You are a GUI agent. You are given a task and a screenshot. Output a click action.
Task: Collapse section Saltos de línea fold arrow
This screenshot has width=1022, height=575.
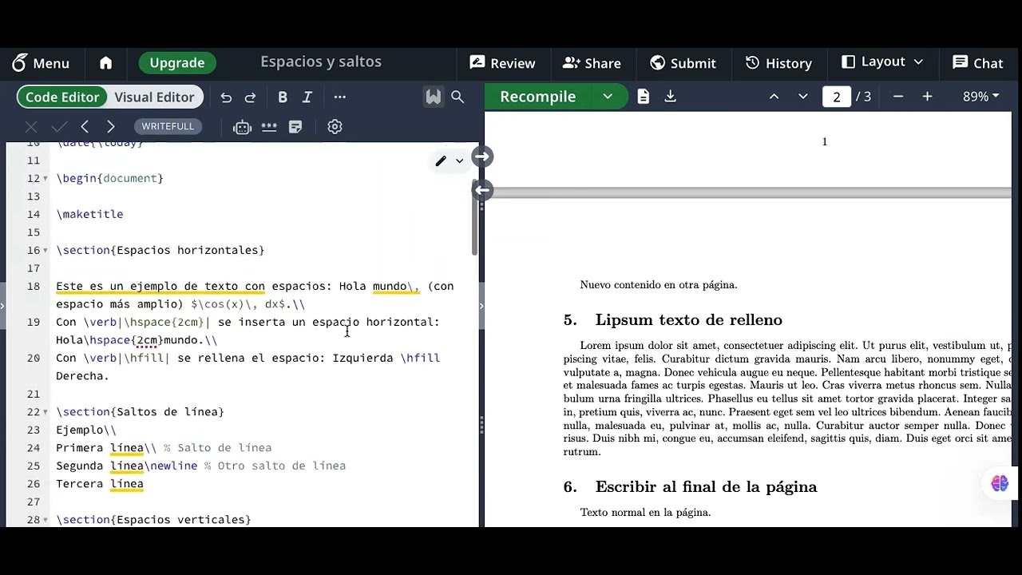pyautogui.click(x=46, y=412)
